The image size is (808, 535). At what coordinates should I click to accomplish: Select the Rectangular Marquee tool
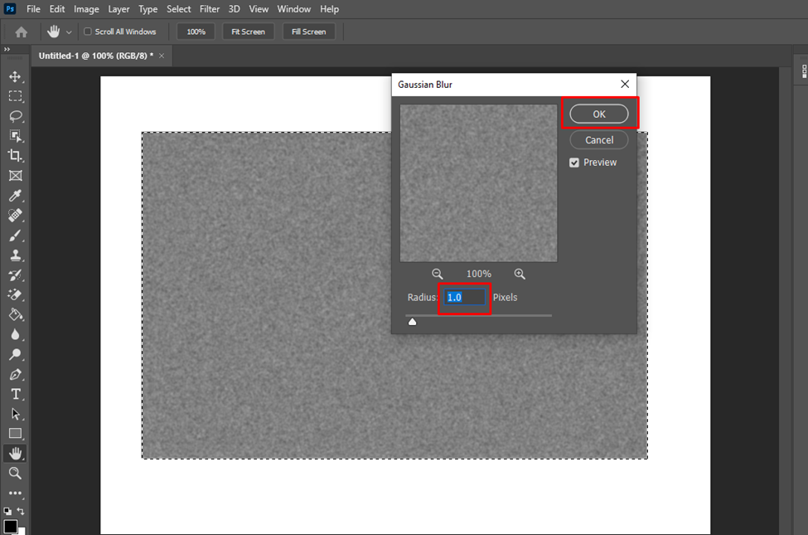[x=15, y=96]
